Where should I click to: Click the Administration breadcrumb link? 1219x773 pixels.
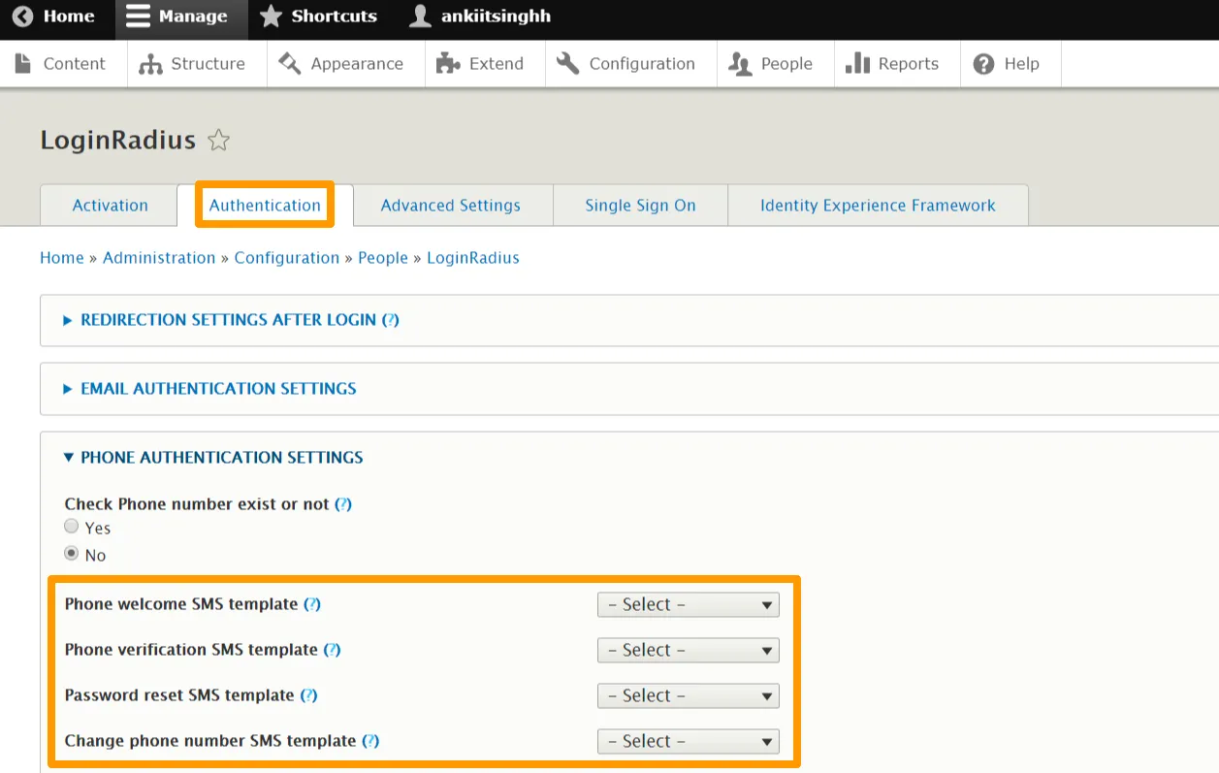[159, 258]
